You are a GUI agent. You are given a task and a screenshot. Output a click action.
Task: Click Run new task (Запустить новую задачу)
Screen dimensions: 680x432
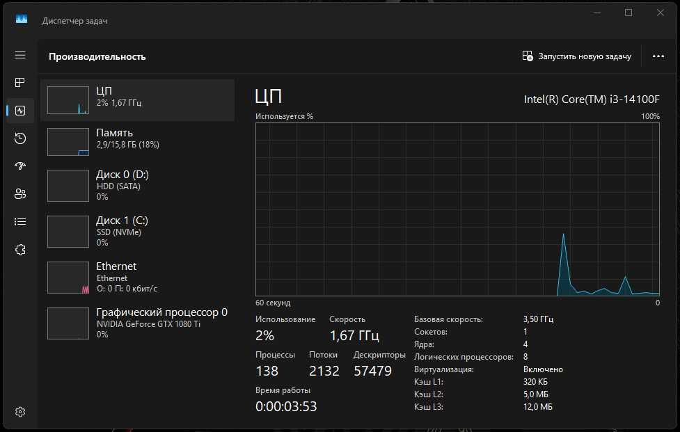[577, 56]
